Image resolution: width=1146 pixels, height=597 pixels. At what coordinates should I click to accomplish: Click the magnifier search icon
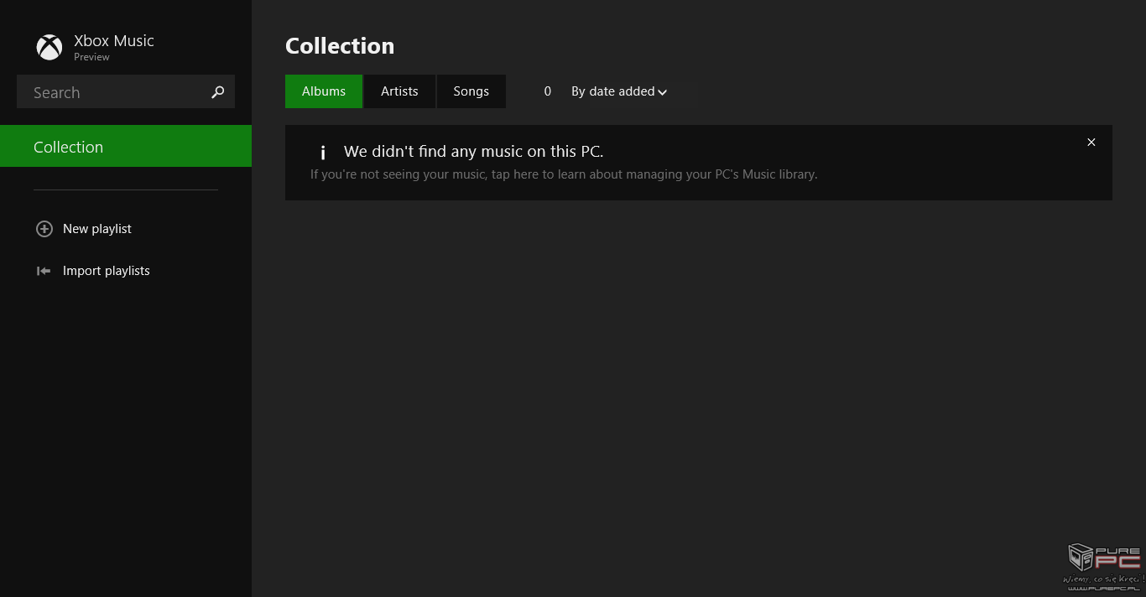click(x=217, y=92)
